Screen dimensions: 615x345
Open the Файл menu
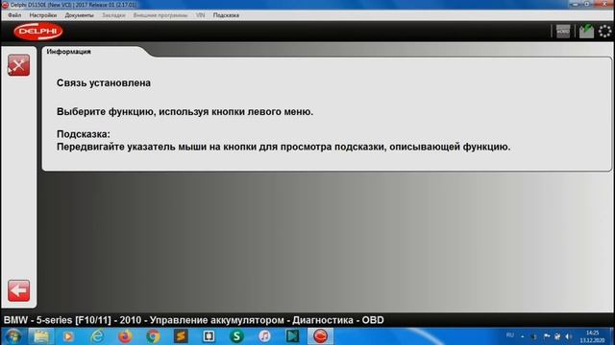[x=14, y=15]
